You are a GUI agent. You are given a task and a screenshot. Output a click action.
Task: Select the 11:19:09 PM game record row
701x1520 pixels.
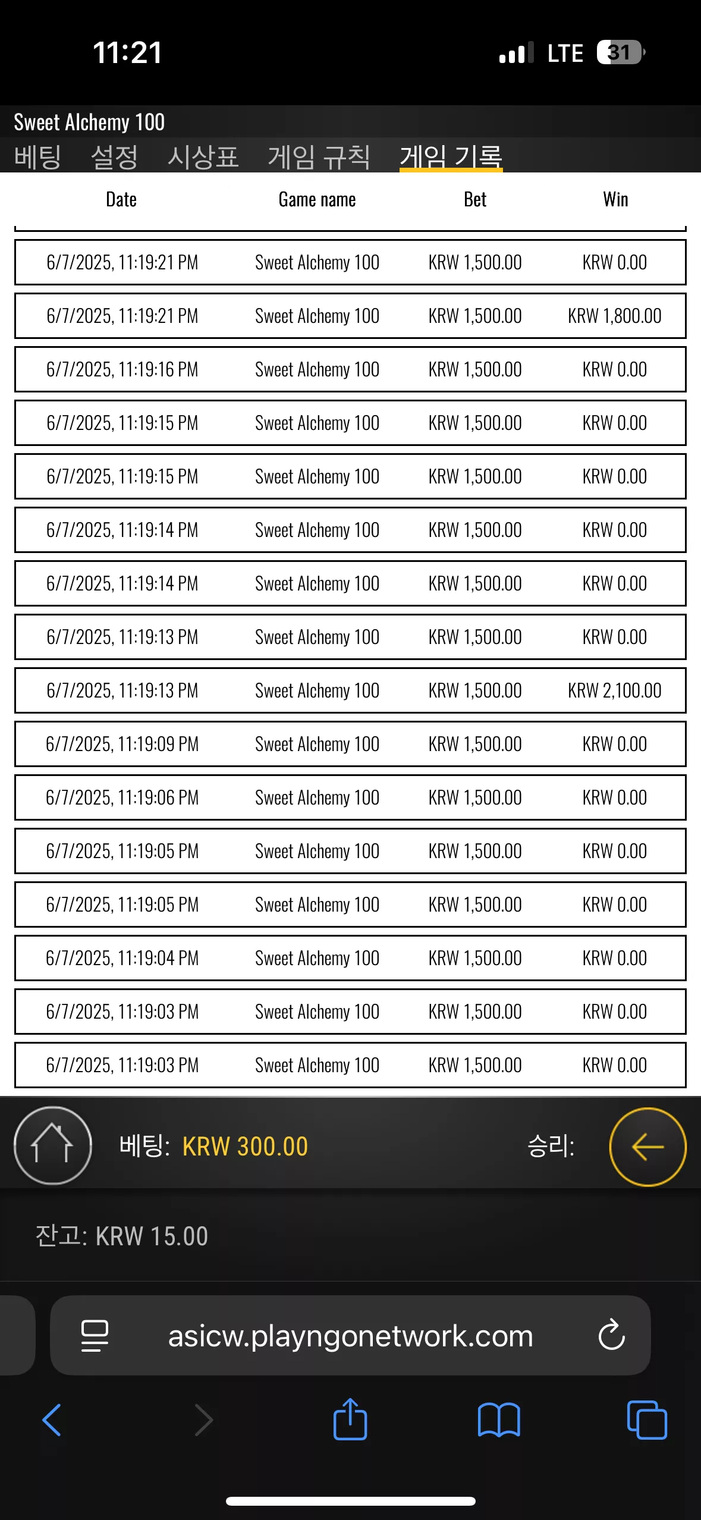tap(350, 744)
